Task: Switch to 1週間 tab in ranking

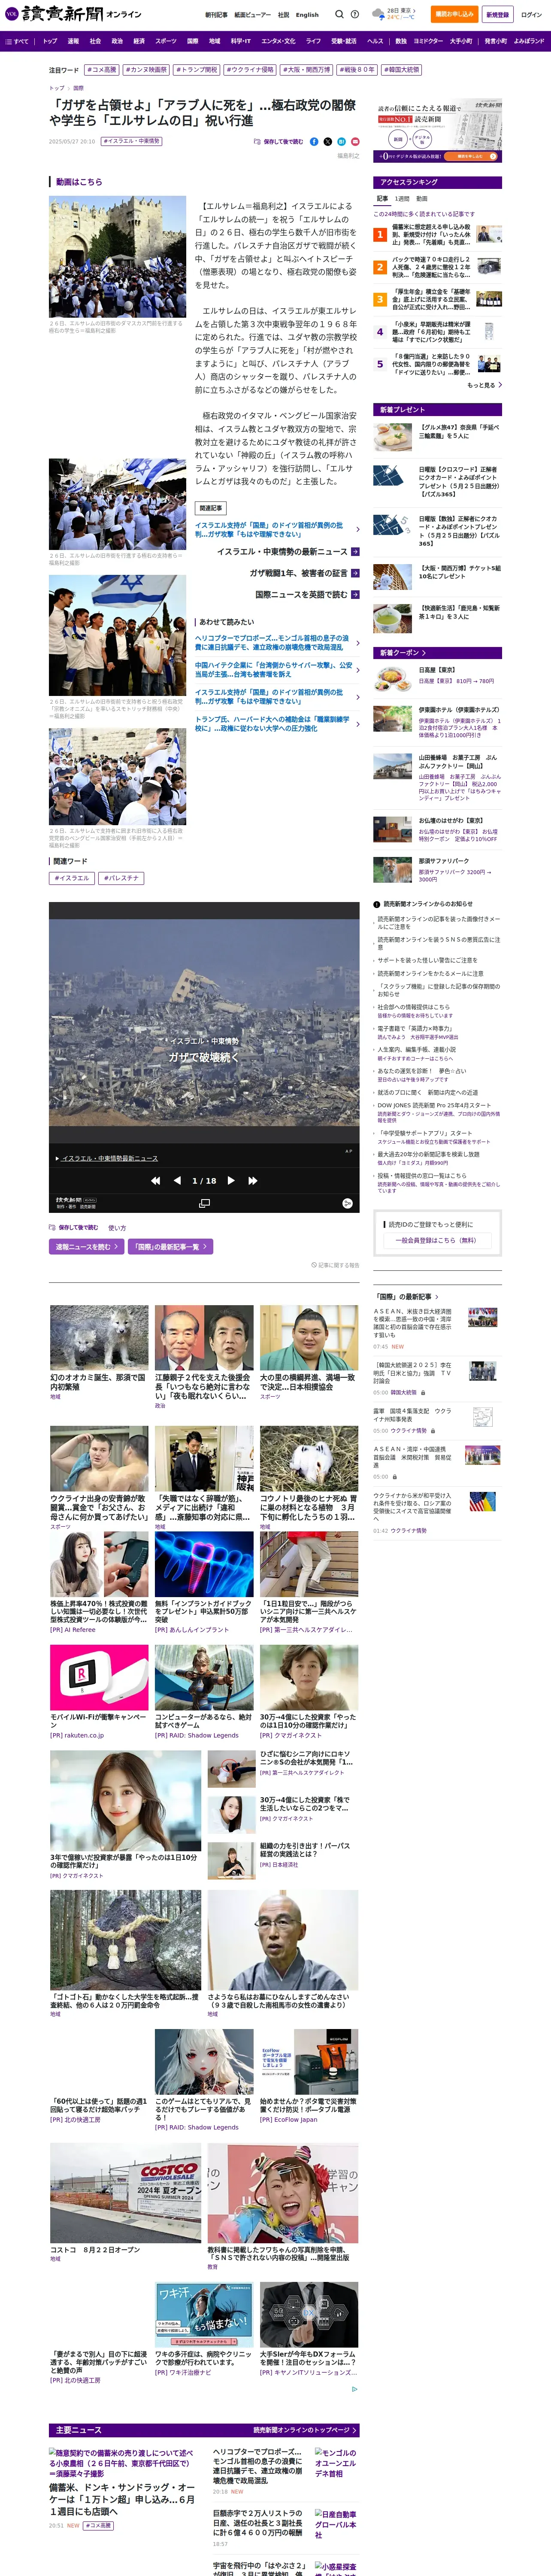Action: (402, 199)
